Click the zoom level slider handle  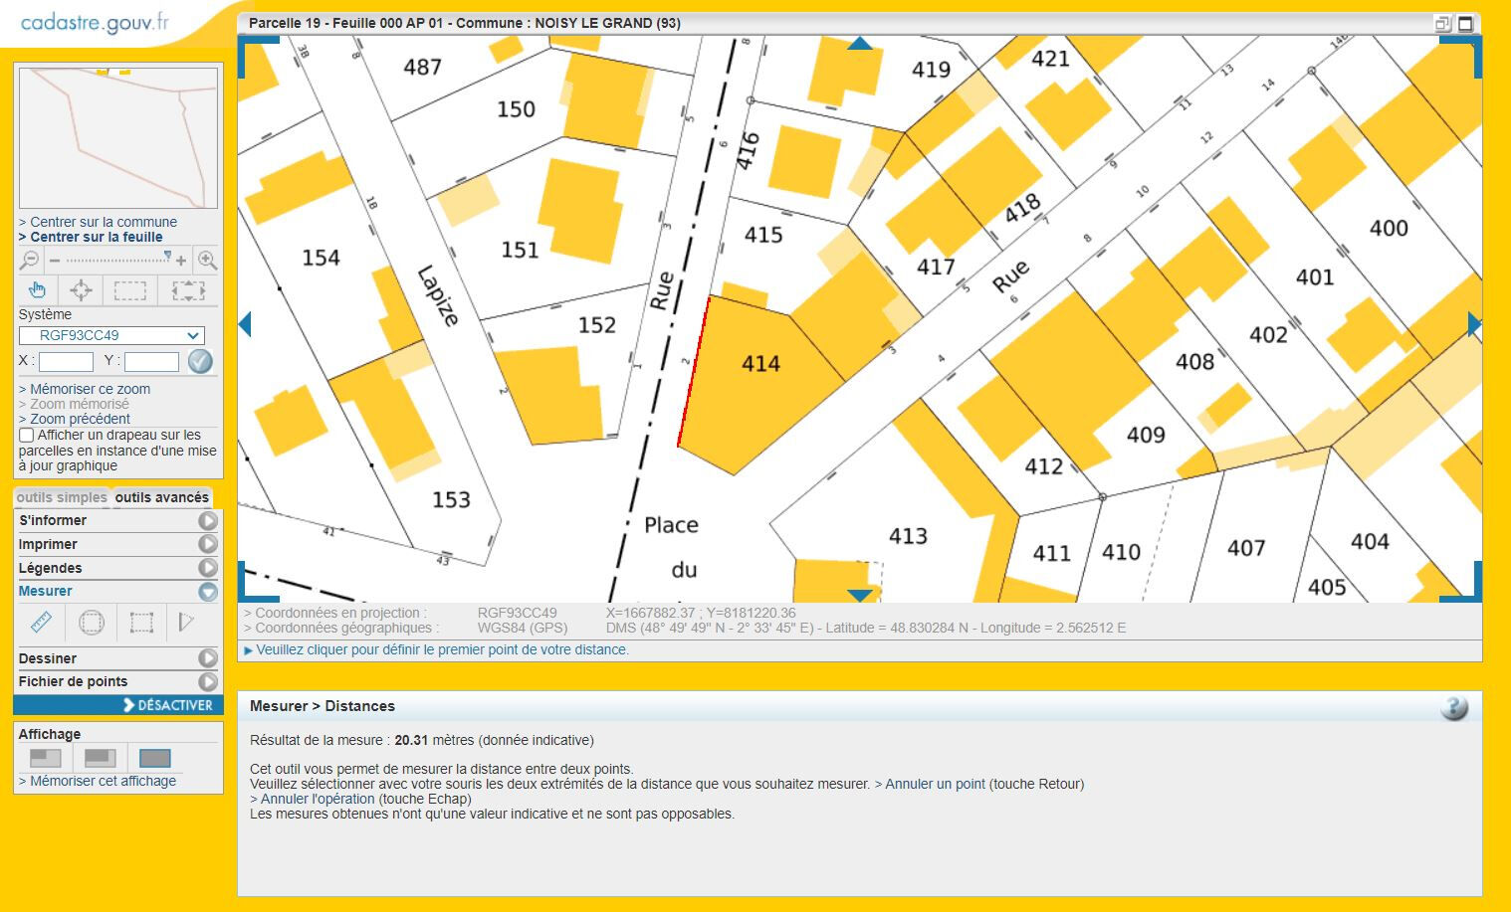[167, 258]
